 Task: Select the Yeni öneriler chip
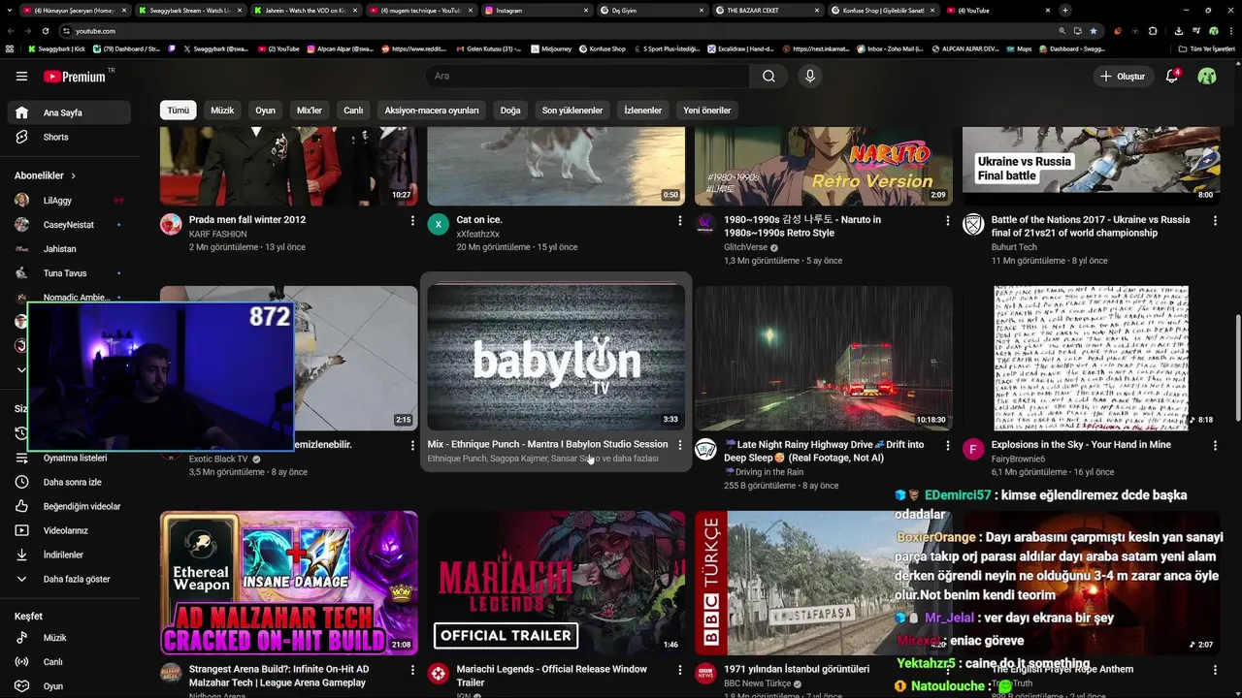[707, 111]
